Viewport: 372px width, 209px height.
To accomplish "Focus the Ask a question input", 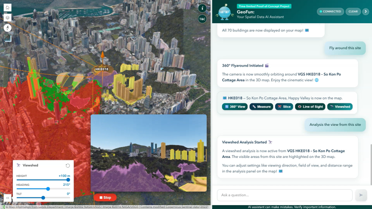I will coord(285,195).
